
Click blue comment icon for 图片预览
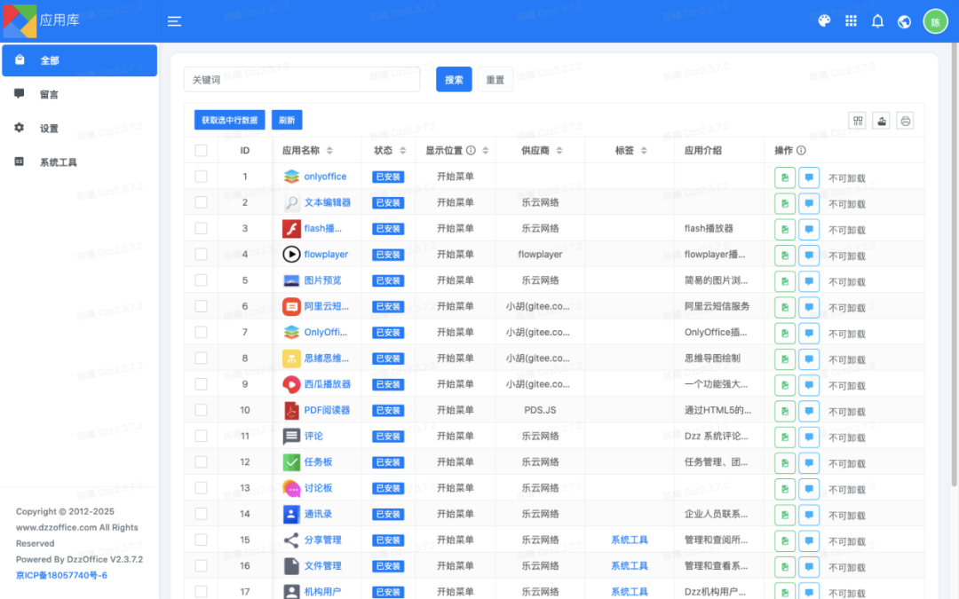click(809, 281)
